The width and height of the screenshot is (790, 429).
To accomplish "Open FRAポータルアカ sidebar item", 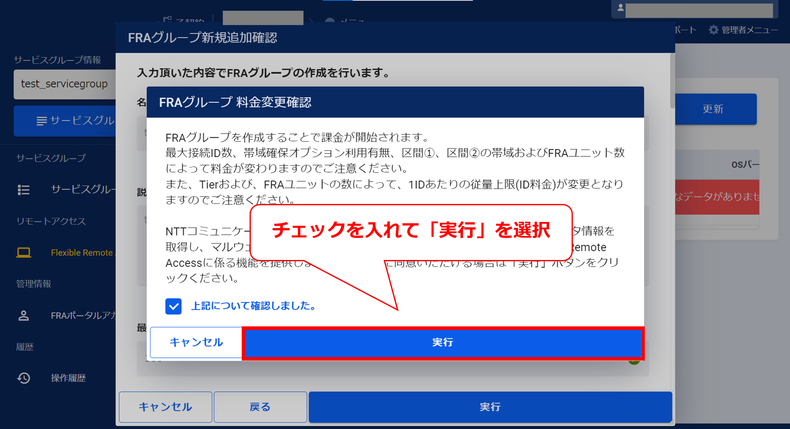I will point(83,315).
